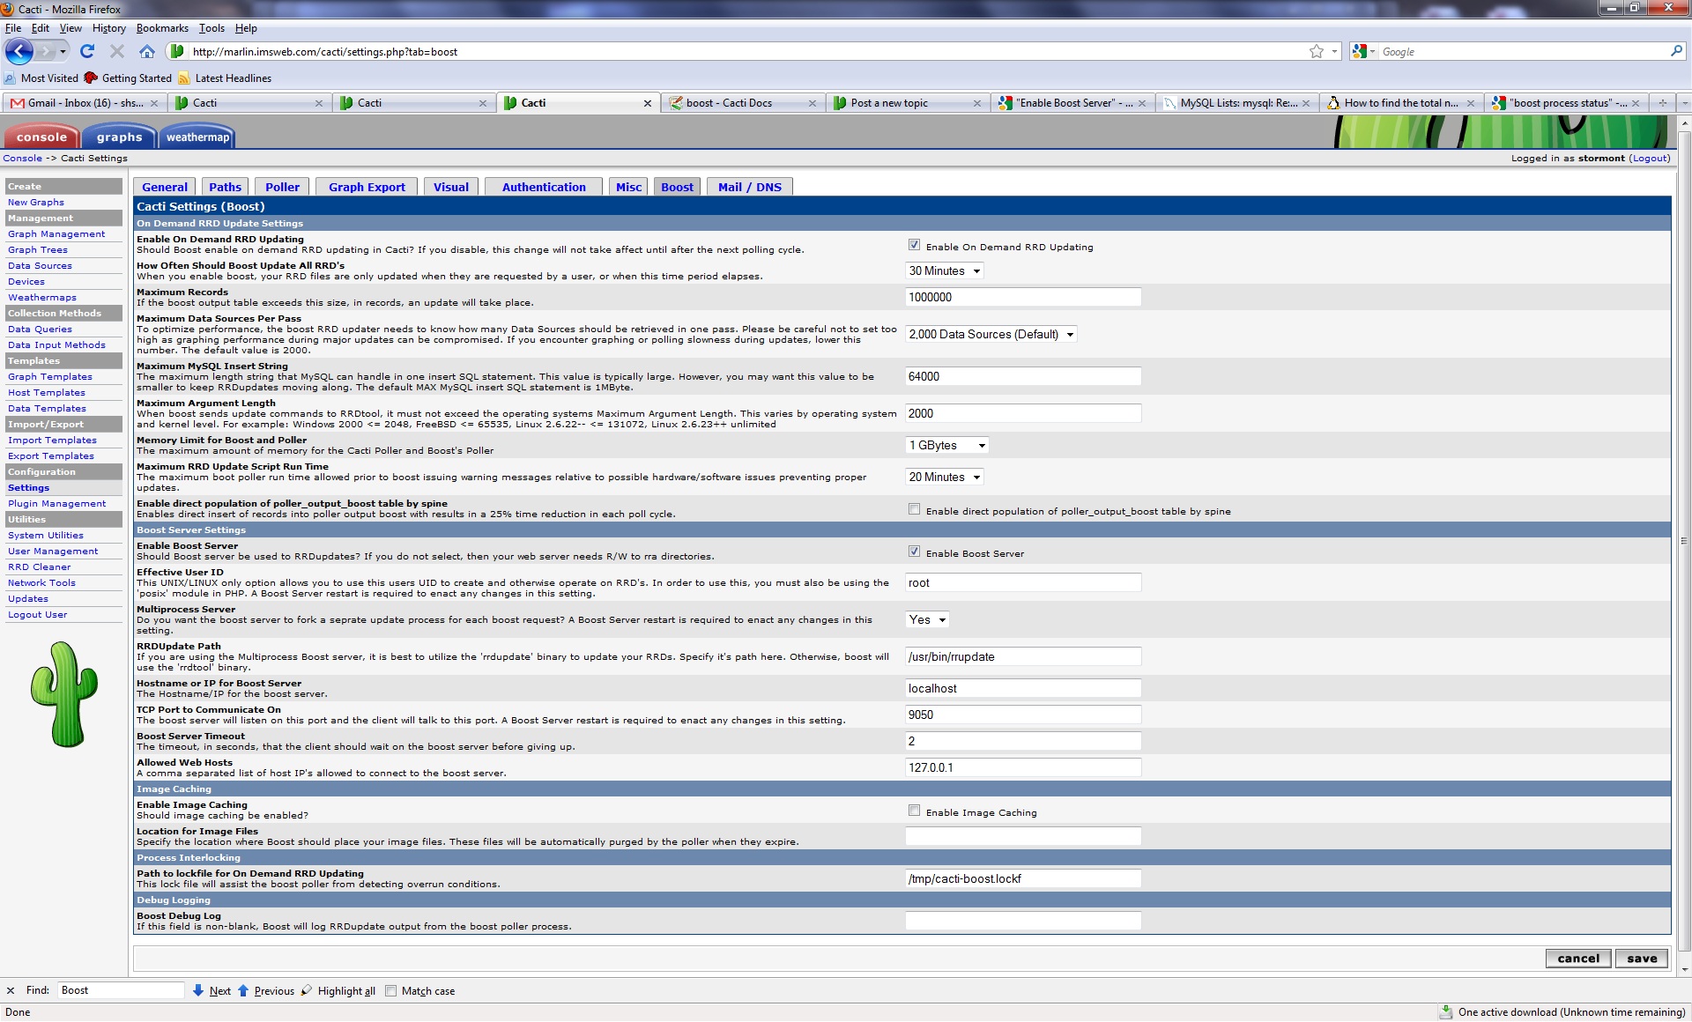Open the URL bar history dropdown arrow
The height and width of the screenshot is (1022, 1692).
click(1334, 51)
